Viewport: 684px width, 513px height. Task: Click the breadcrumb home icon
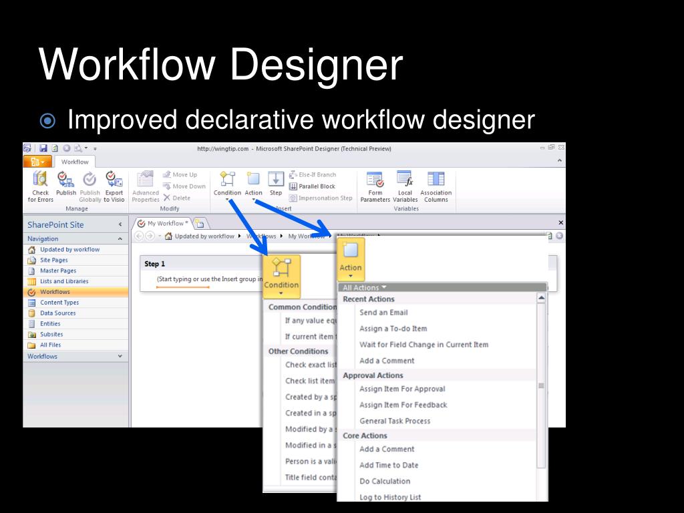pos(168,236)
